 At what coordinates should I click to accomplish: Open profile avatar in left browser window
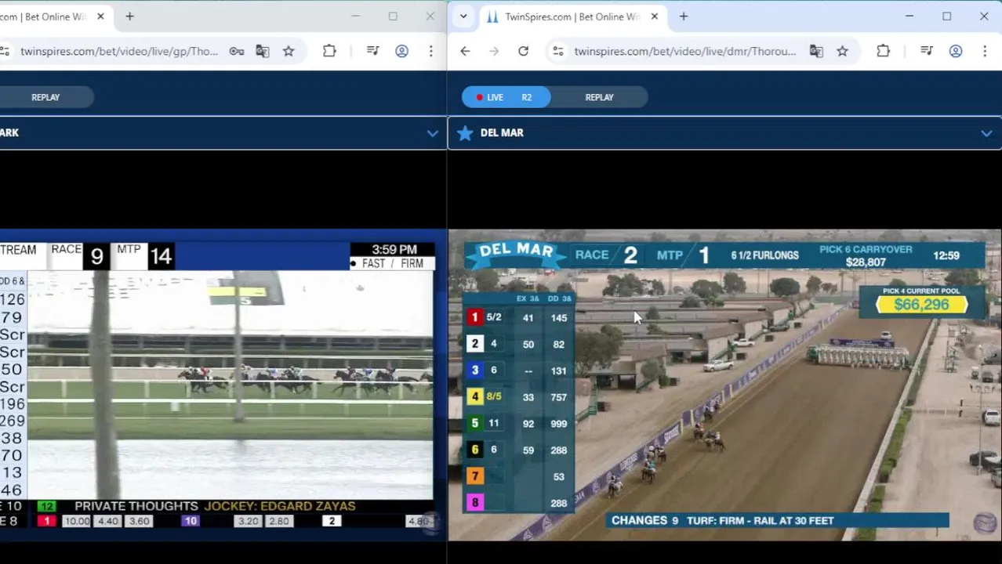[401, 51]
